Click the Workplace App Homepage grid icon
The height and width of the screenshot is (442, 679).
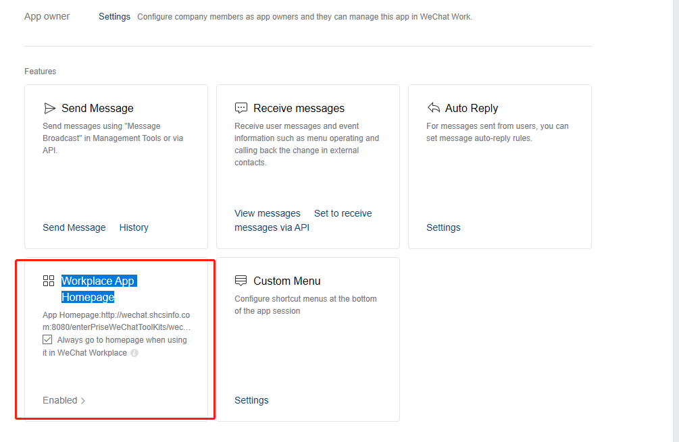[49, 281]
